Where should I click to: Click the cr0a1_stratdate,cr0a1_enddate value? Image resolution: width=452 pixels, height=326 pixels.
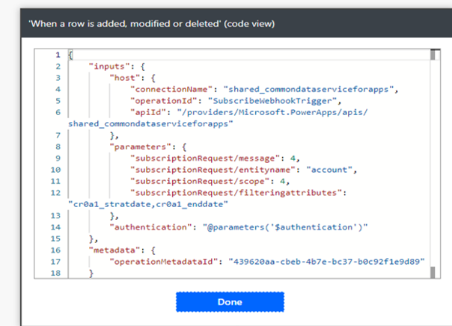point(148,204)
